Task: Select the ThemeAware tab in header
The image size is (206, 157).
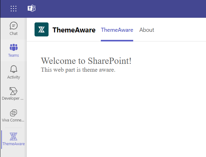Action: 117,30
